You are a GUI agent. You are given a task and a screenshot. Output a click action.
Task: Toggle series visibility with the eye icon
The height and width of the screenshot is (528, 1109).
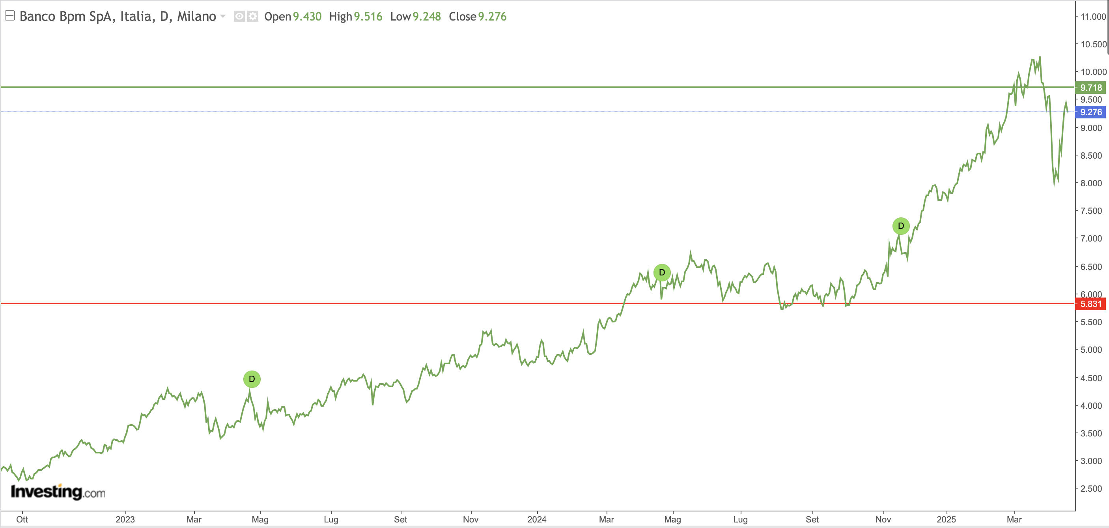(x=239, y=16)
